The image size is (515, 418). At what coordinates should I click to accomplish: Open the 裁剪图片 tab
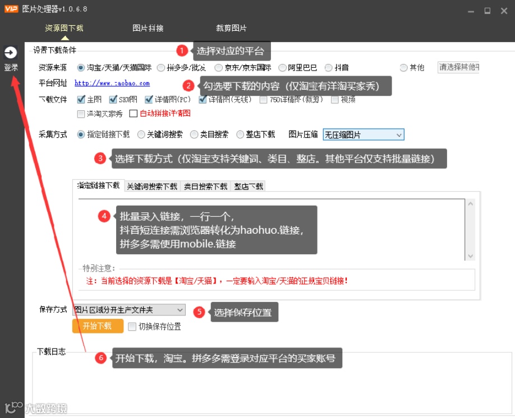coord(231,28)
